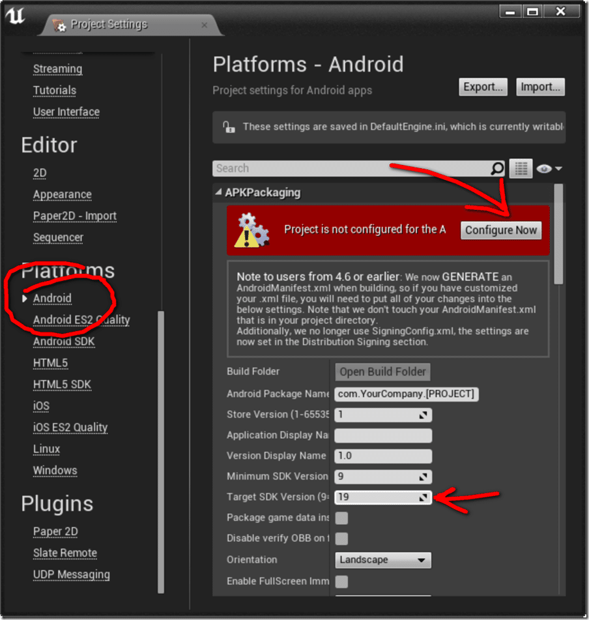
Task: Click the search magnifier icon
Action: 497,168
